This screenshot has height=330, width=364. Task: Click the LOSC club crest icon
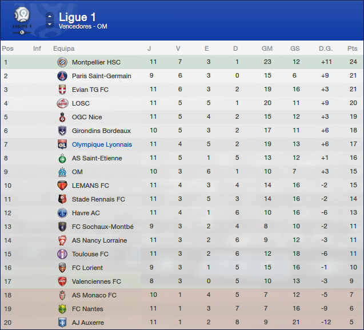[x=62, y=103]
